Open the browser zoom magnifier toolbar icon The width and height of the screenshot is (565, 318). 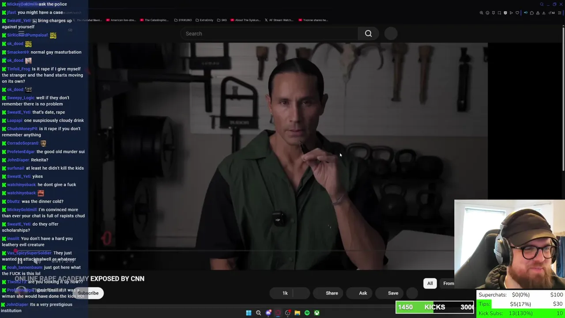pos(482,13)
